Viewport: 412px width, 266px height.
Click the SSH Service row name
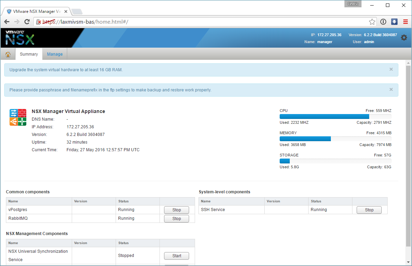coord(213,210)
